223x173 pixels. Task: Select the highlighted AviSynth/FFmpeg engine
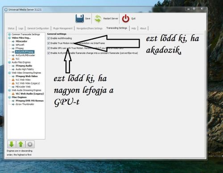pyautogui.click(x=25, y=52)
